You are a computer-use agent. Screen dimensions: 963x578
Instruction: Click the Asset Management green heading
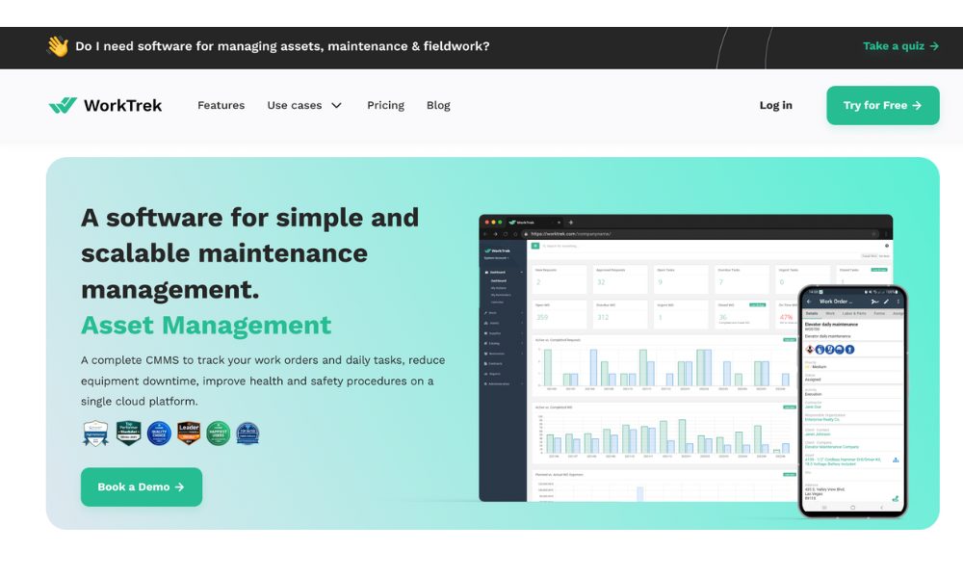click(x=206, y=326)
